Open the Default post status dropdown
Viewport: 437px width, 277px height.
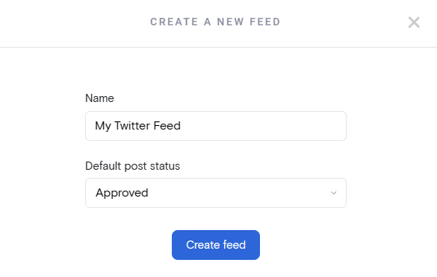point(216,193)
